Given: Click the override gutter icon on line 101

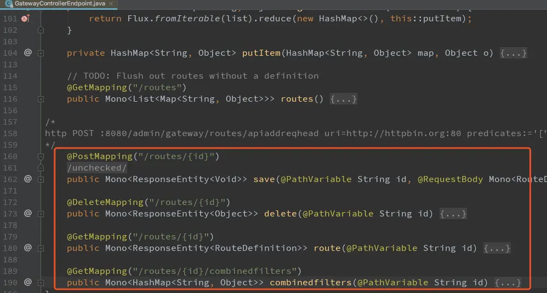Looking at the screenshot, I should [x=25, y=19].
